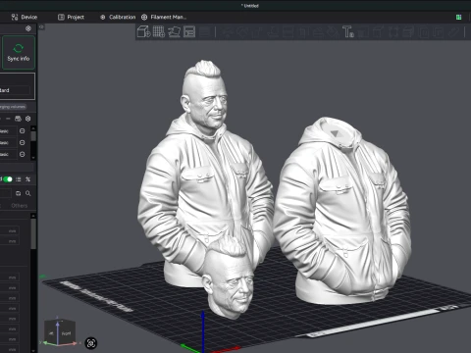
Task: Click the settings list icon beside toggle
Action: click(x=19, y=179)
